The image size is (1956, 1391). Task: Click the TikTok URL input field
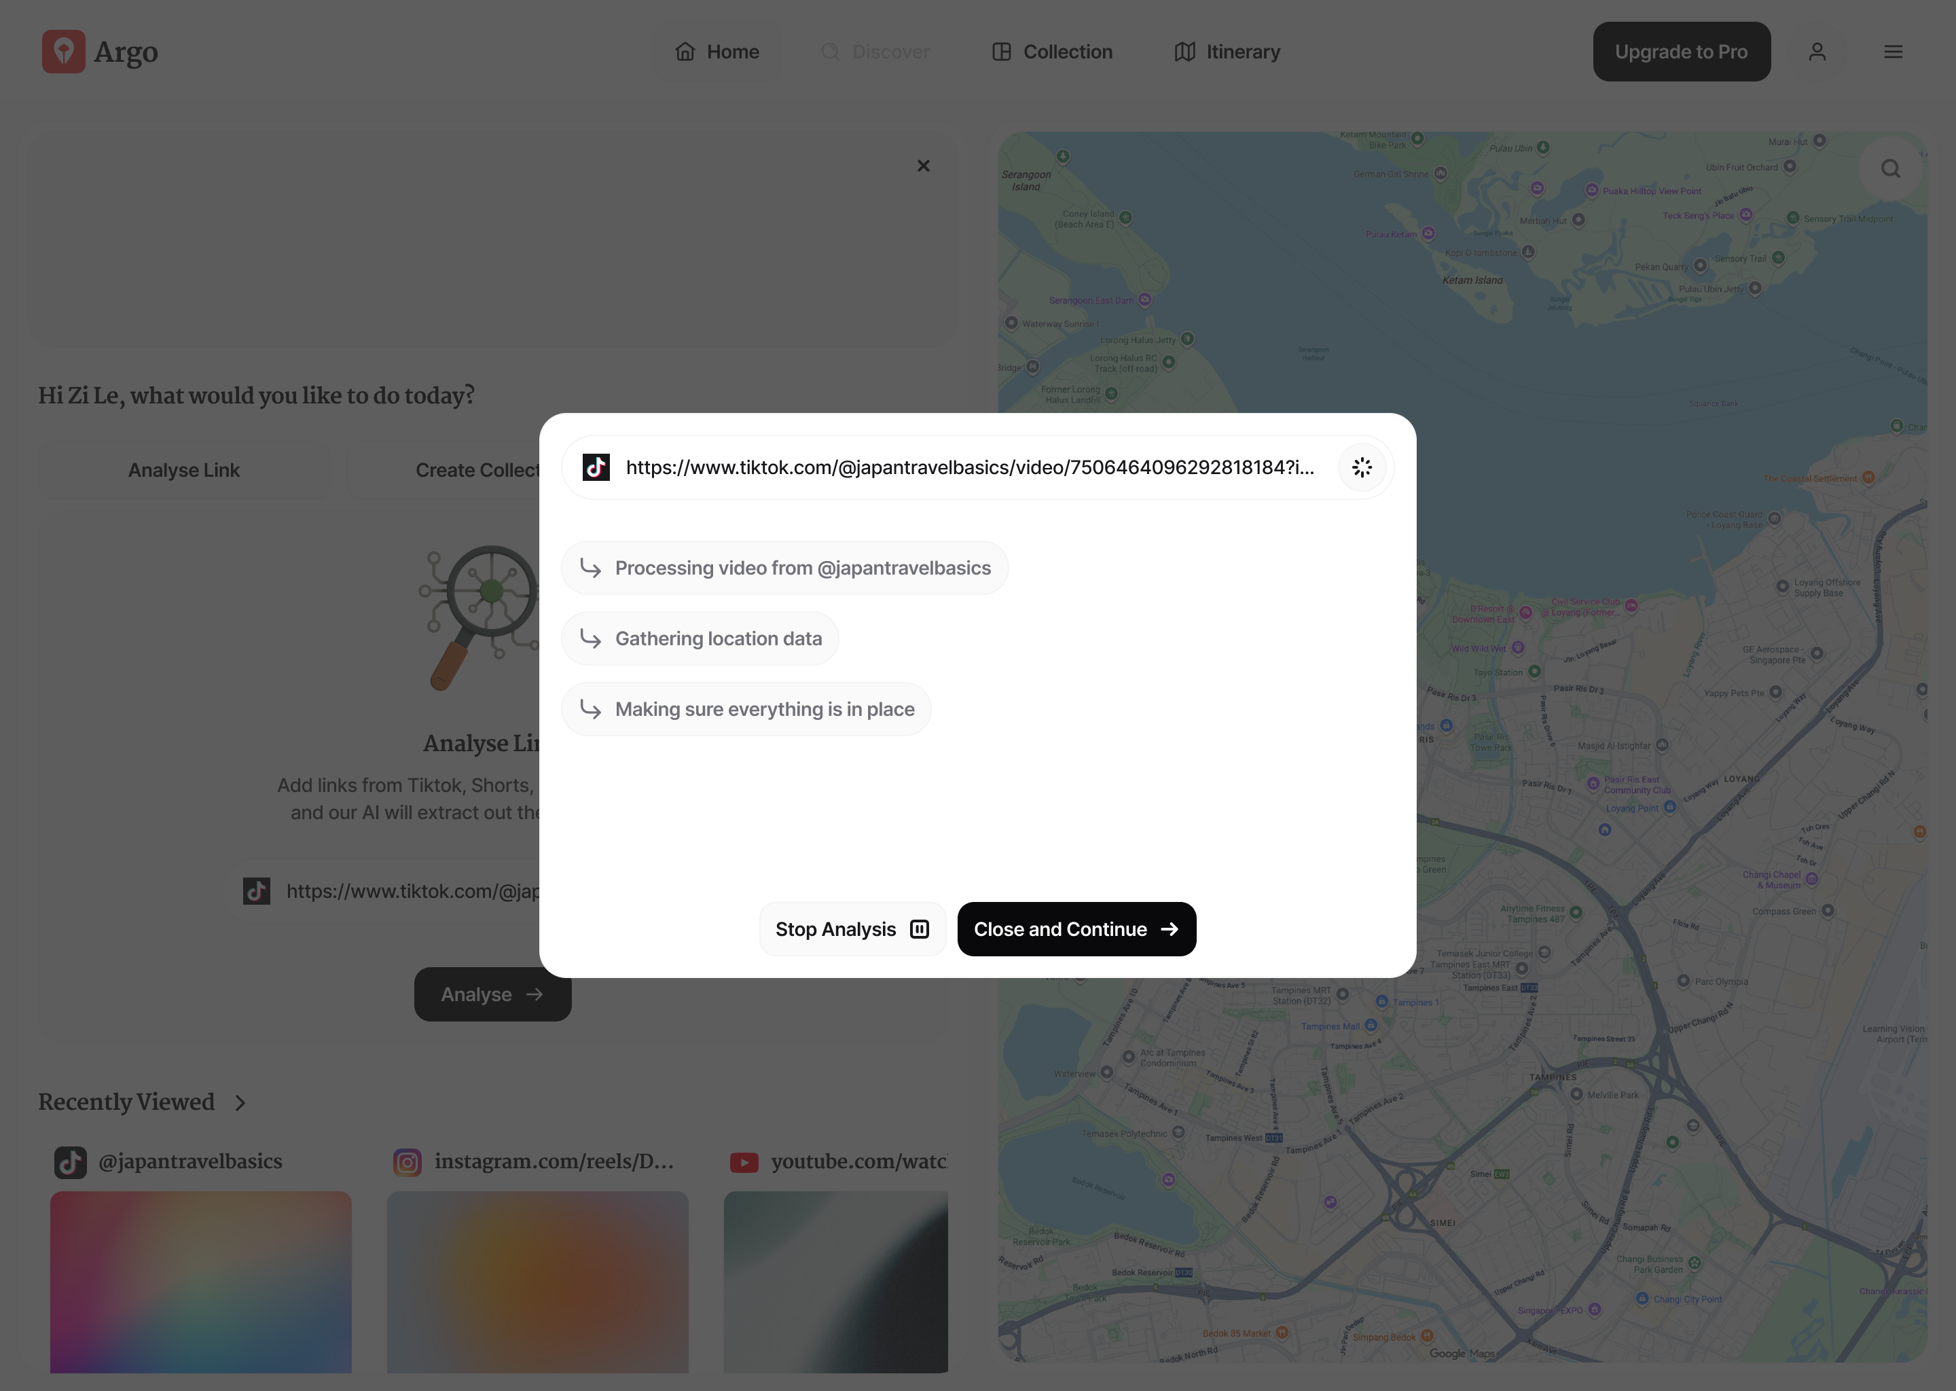click(x=968, y=468)
